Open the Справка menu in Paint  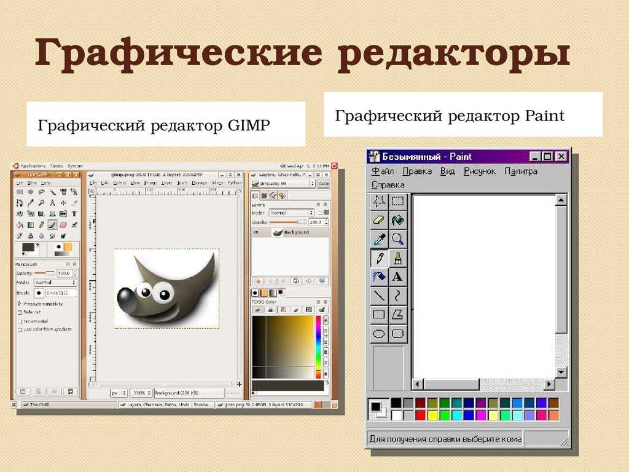[388, 185]
